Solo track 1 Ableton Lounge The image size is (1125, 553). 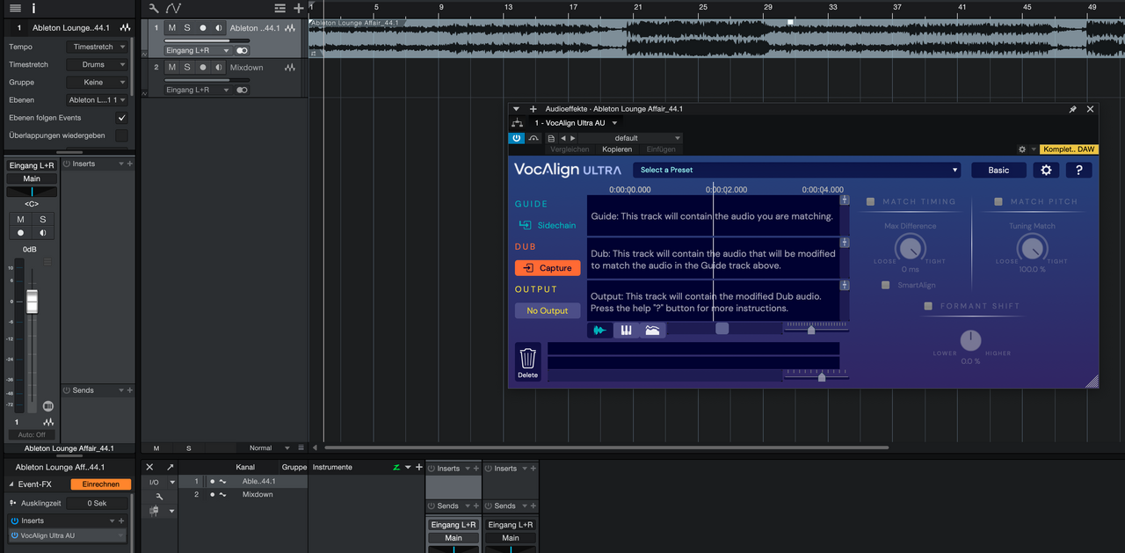[x=186, y=28]
